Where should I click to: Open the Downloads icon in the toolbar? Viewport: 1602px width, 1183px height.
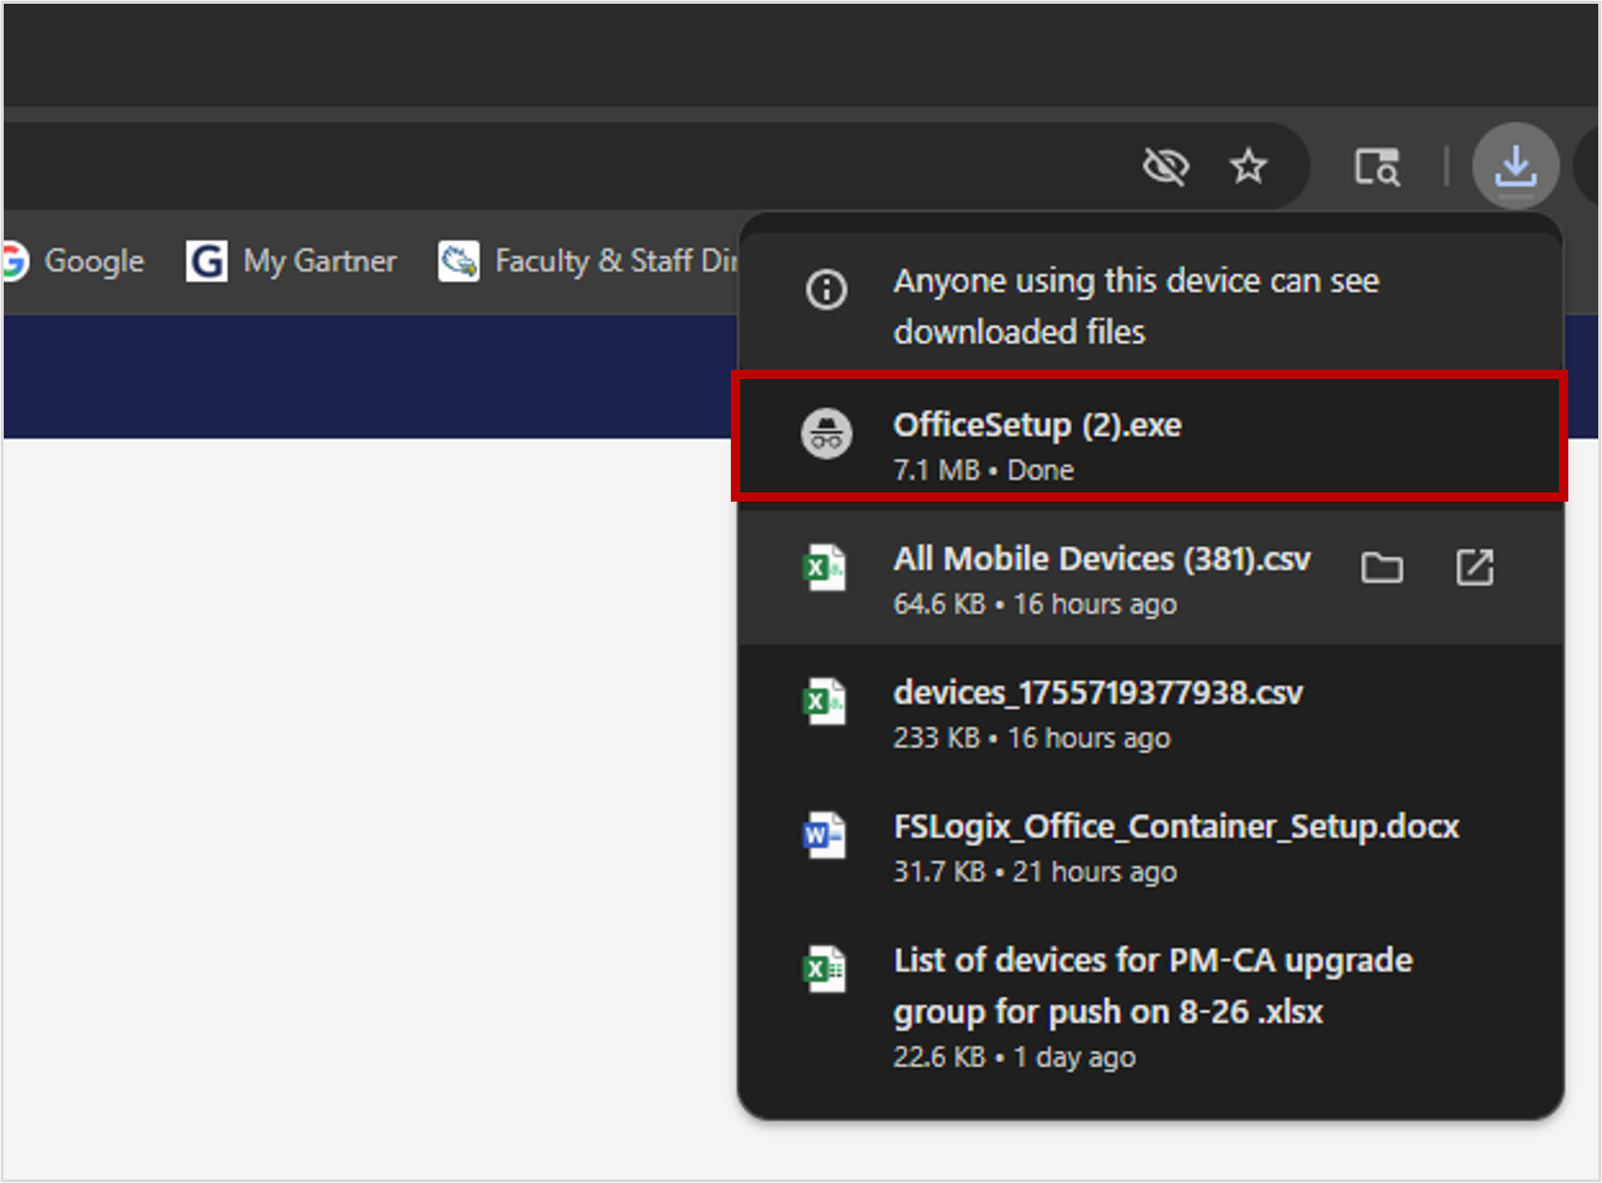click(x=1516, y=166)
